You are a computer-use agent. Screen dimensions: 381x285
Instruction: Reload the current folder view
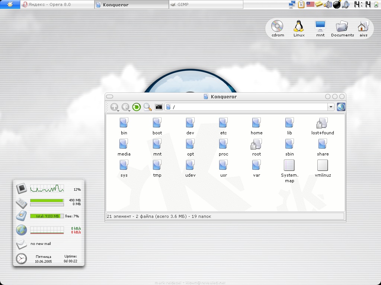(137, 107)
